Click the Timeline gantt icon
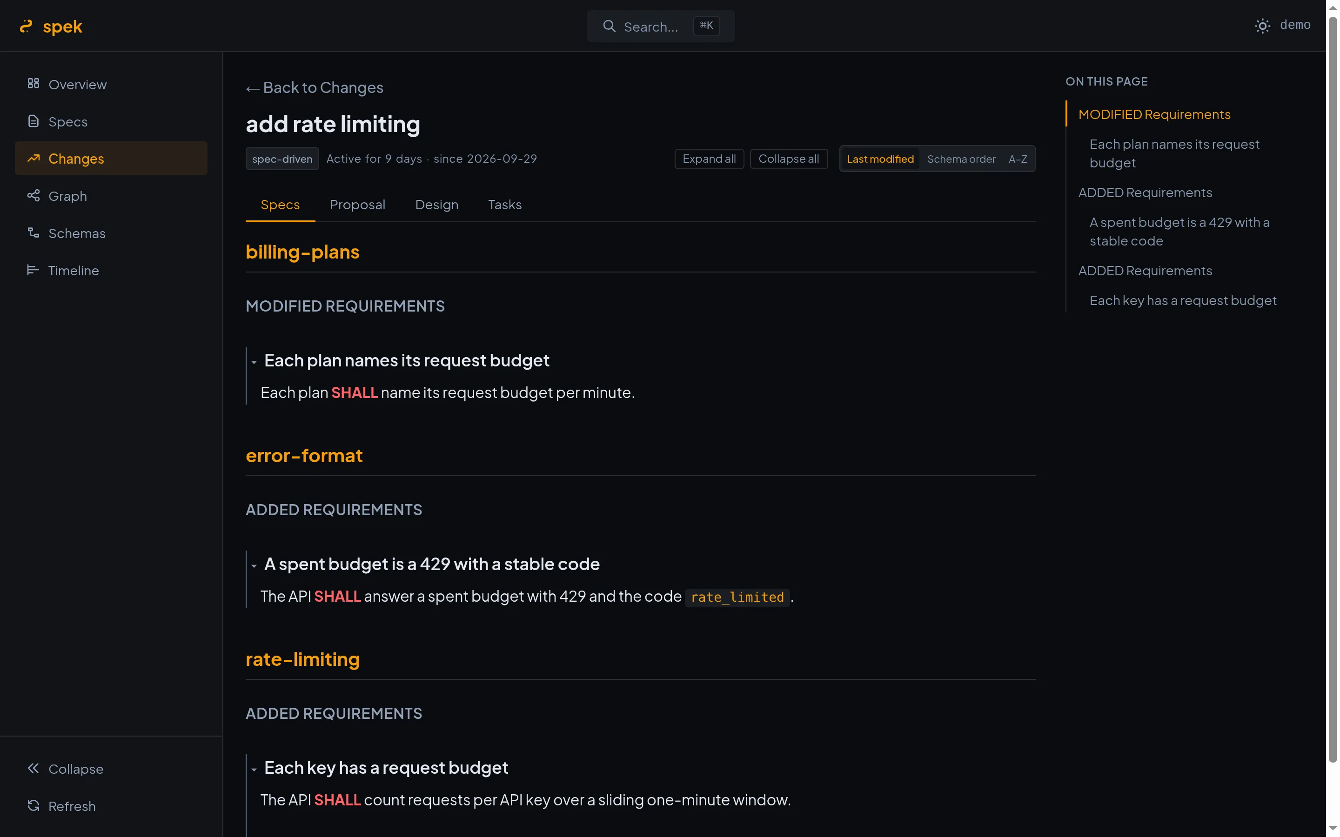This screenshot has width=1340, height=837. coord(33,270)
